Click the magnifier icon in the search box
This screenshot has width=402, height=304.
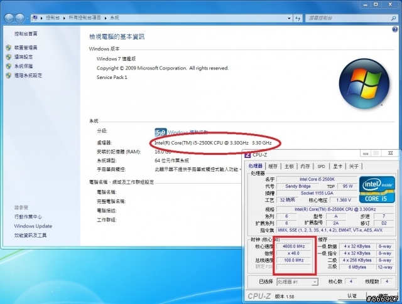click(x=394, y=18)
